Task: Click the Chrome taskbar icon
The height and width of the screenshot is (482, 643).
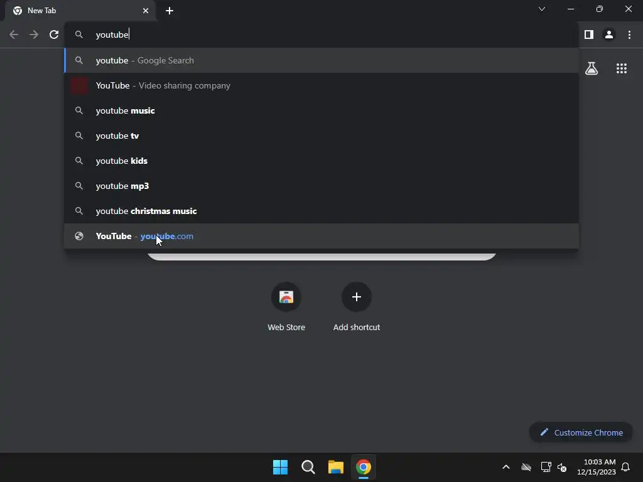Action: pos(364,467)
